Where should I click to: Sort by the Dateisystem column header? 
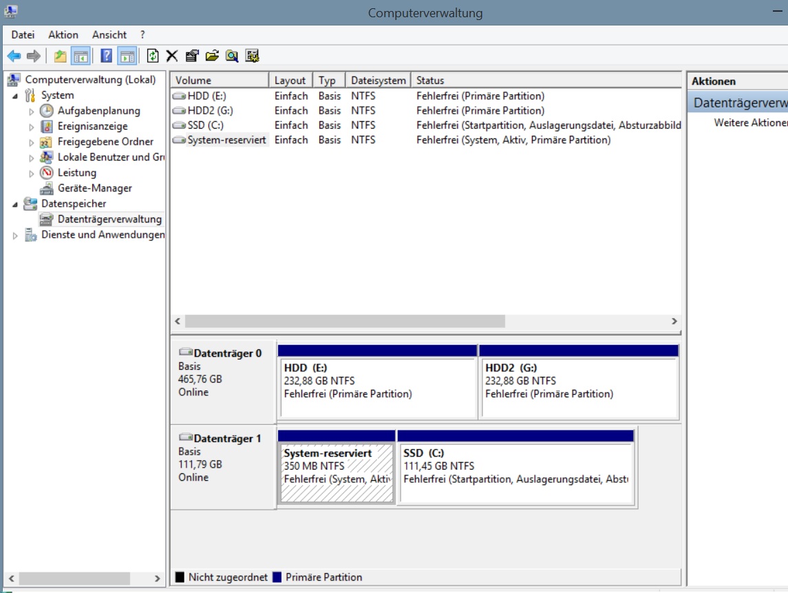click(x=379, y=81)
